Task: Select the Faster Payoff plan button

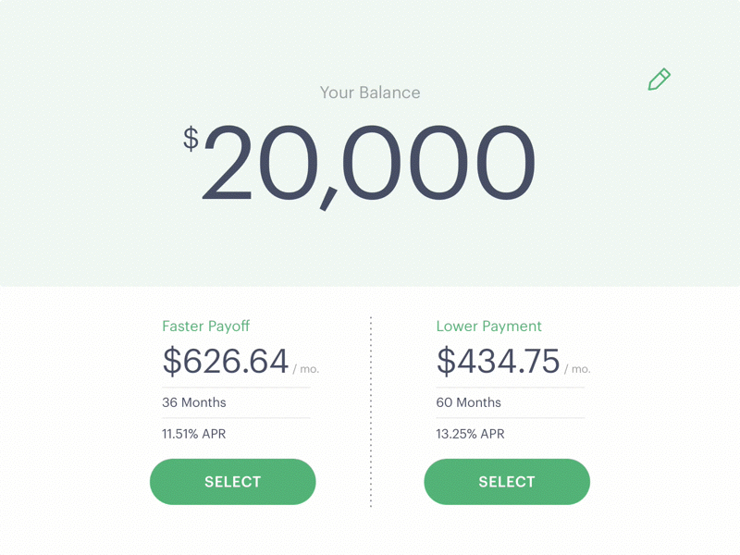Action: click(233, 482)
